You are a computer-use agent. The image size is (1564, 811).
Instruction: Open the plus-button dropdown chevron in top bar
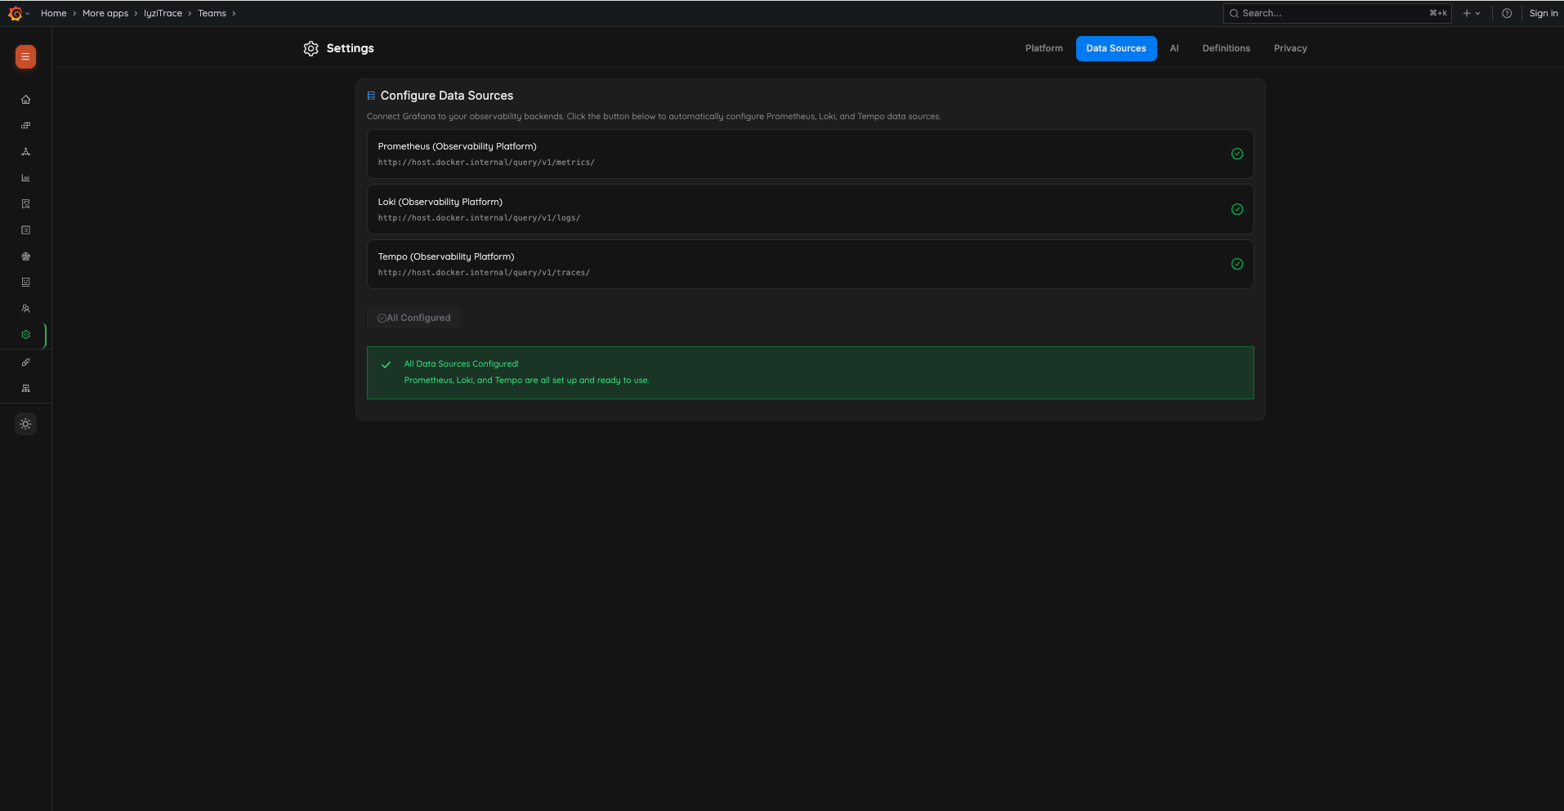1477,13
